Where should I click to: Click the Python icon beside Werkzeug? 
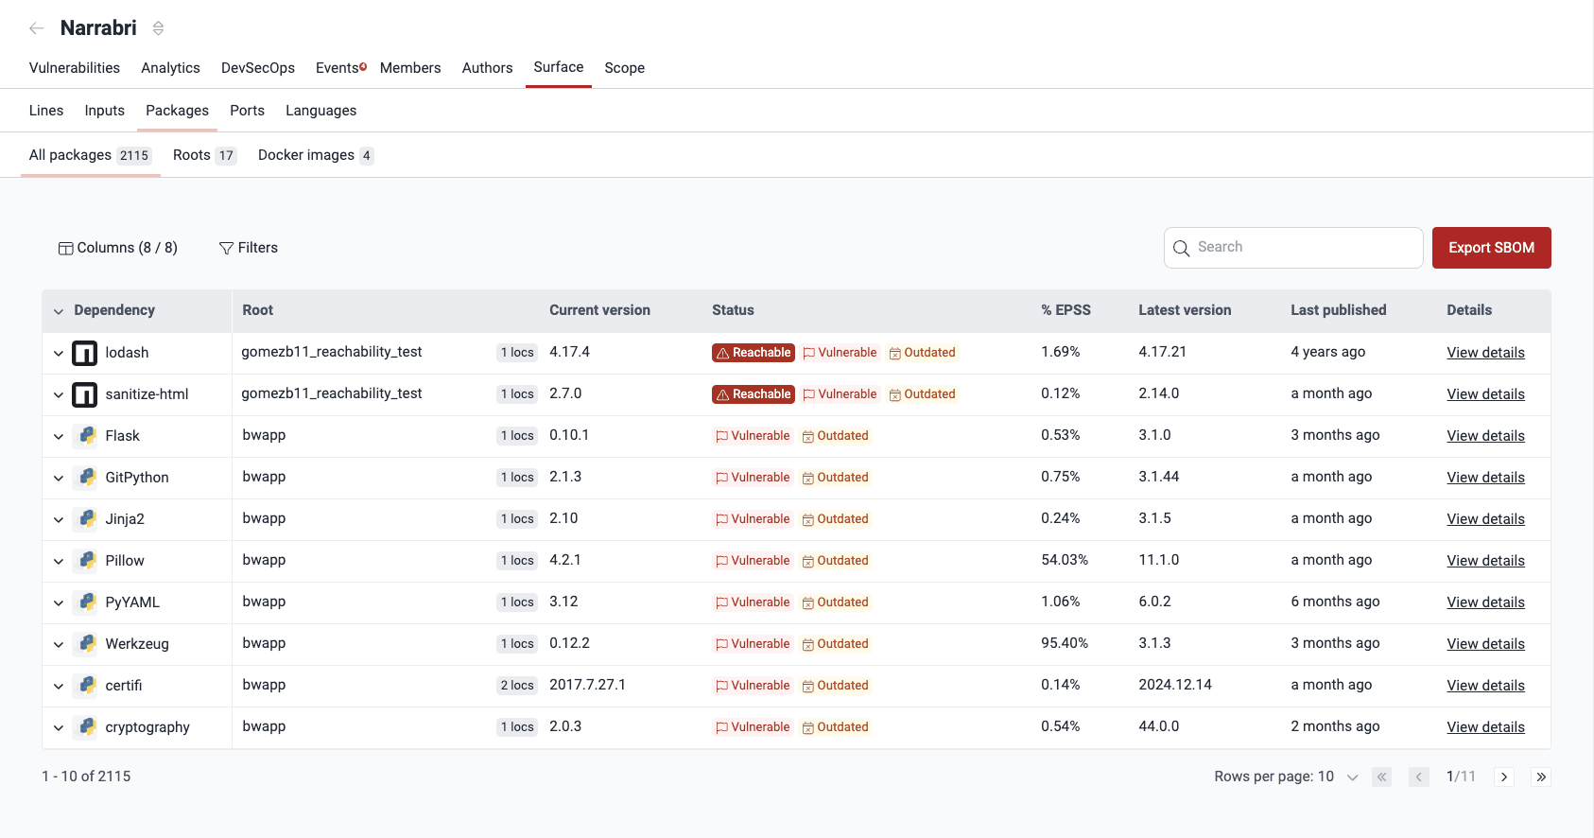tap(87, 643)
